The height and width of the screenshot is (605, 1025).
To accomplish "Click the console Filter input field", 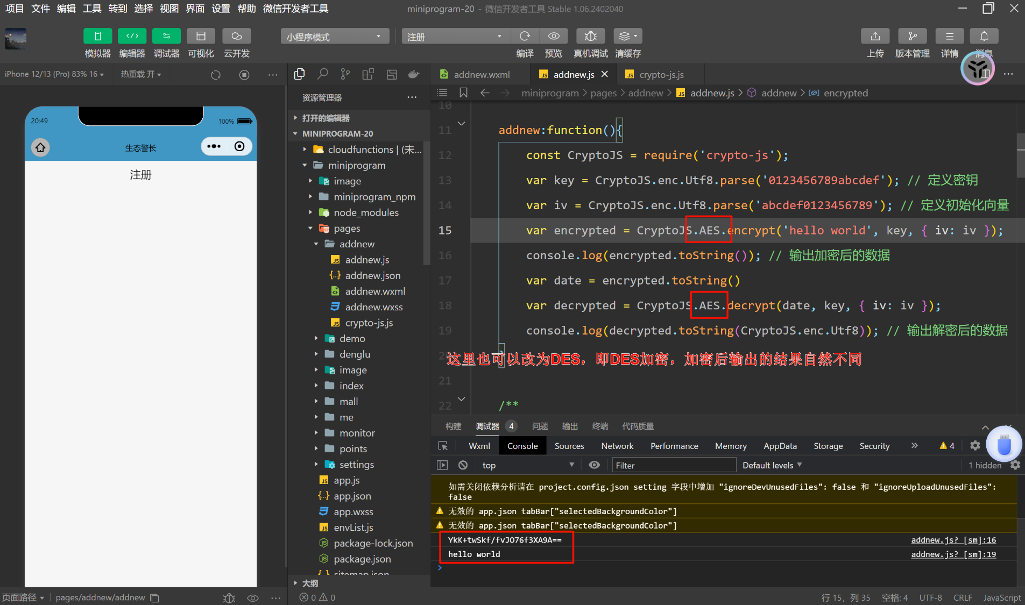I will pos(673,465).
